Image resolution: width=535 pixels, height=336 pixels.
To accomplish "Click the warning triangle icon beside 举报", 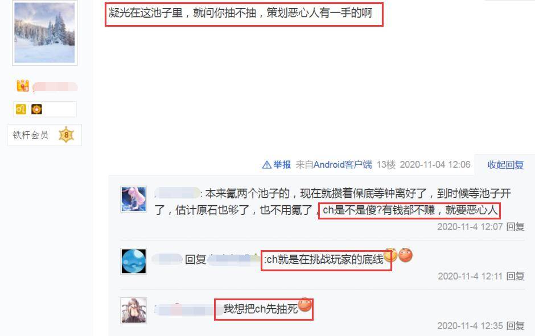I will (x=266, y=165).
